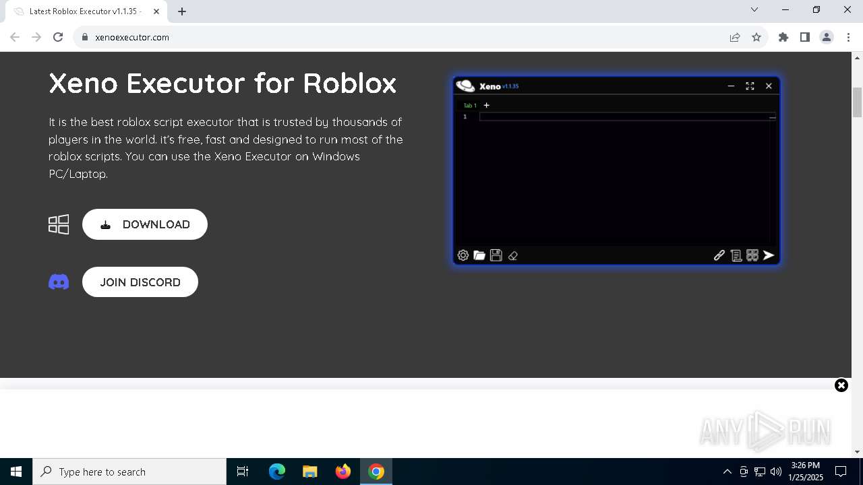Open File Explorer from the taskbar
Viewport: 863px width, 485px height.
[310, 472]
